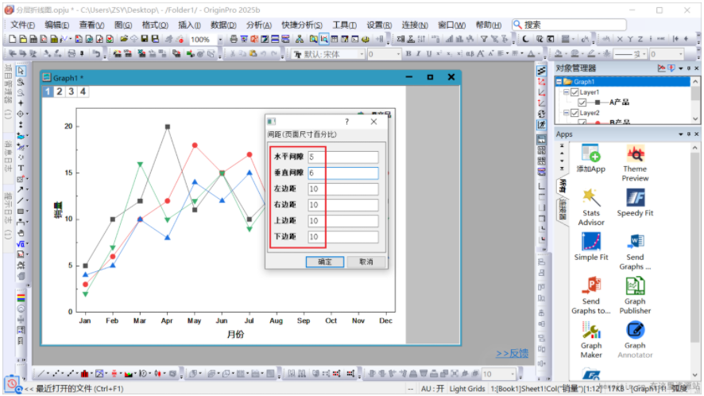Click the 水平间隙 input field
The image size is (704, 396).
click(x=343, y=157)
